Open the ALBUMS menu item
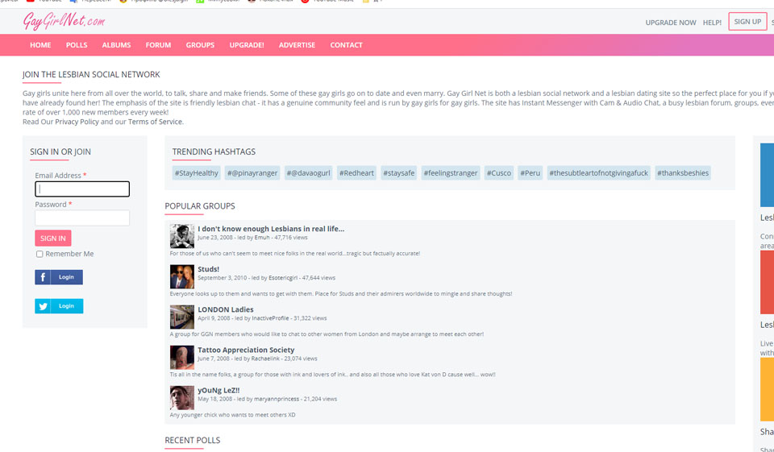The width and height of the screenshot is (774, 452). [116, 45]
